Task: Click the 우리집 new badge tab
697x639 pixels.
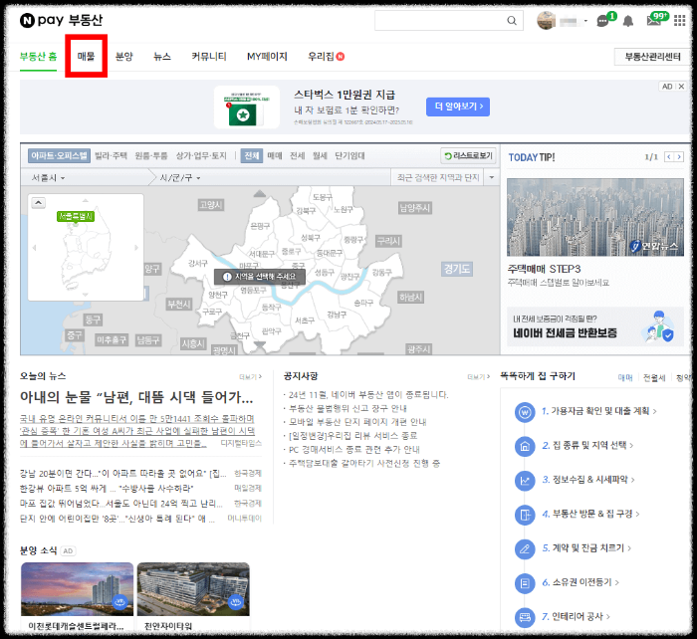Action: 326,57
